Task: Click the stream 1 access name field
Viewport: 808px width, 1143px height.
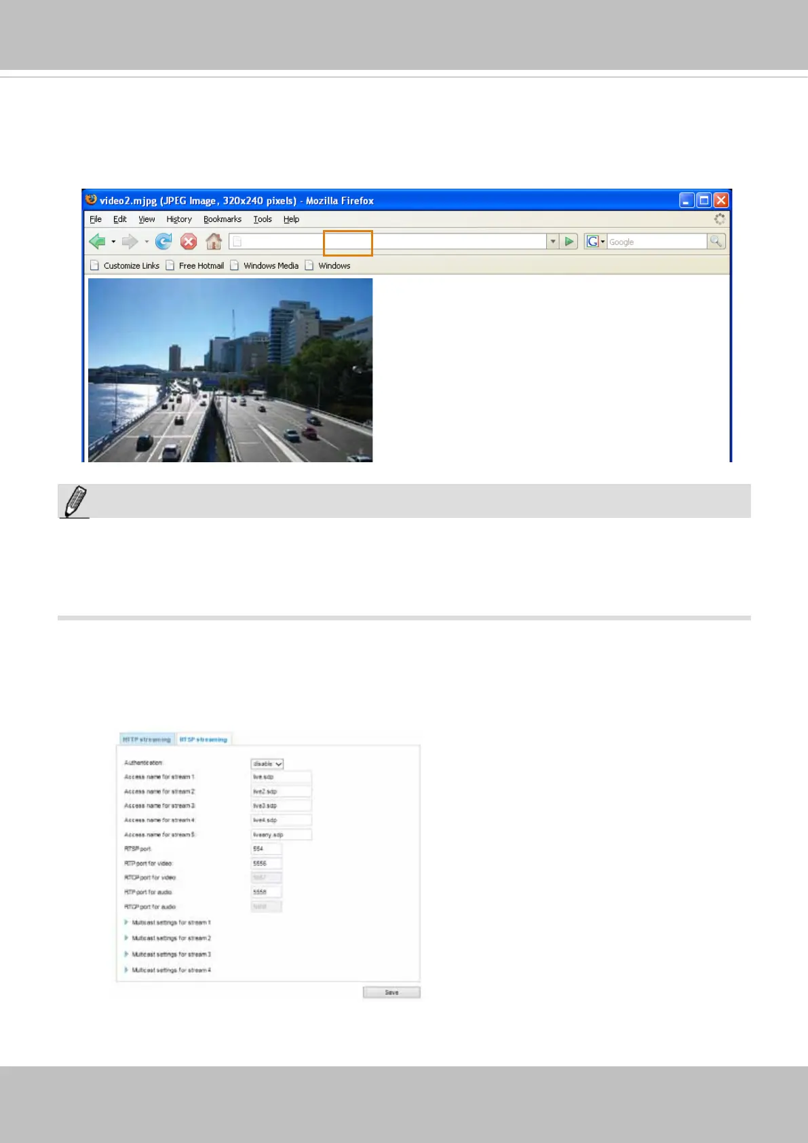Action: pos(282,777)
